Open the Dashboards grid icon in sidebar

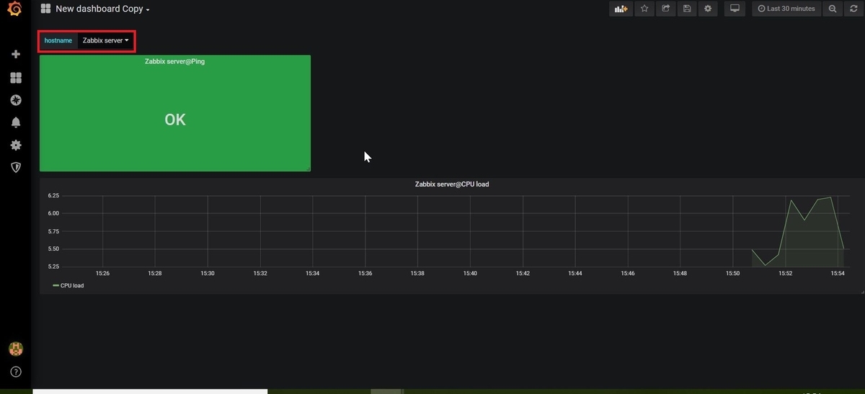[x=16, y=77]
